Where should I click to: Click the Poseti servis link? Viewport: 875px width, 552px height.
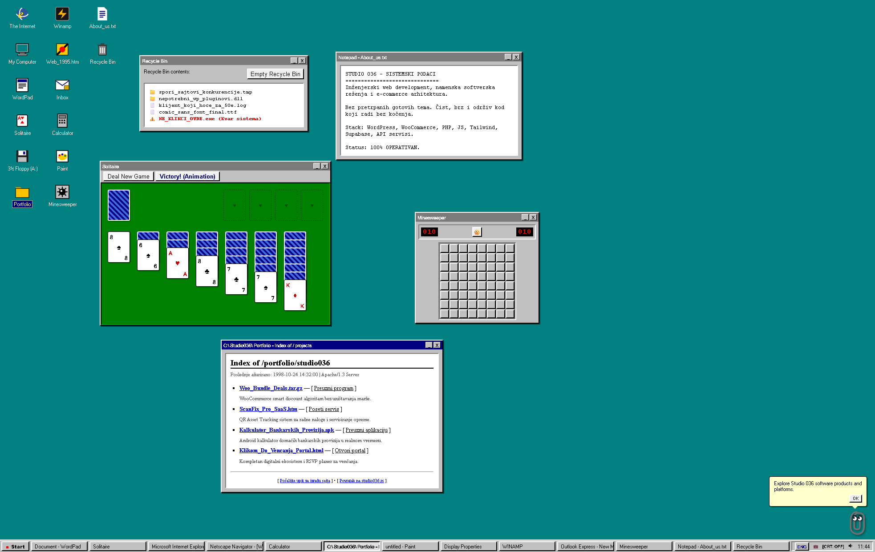(324, 409)
